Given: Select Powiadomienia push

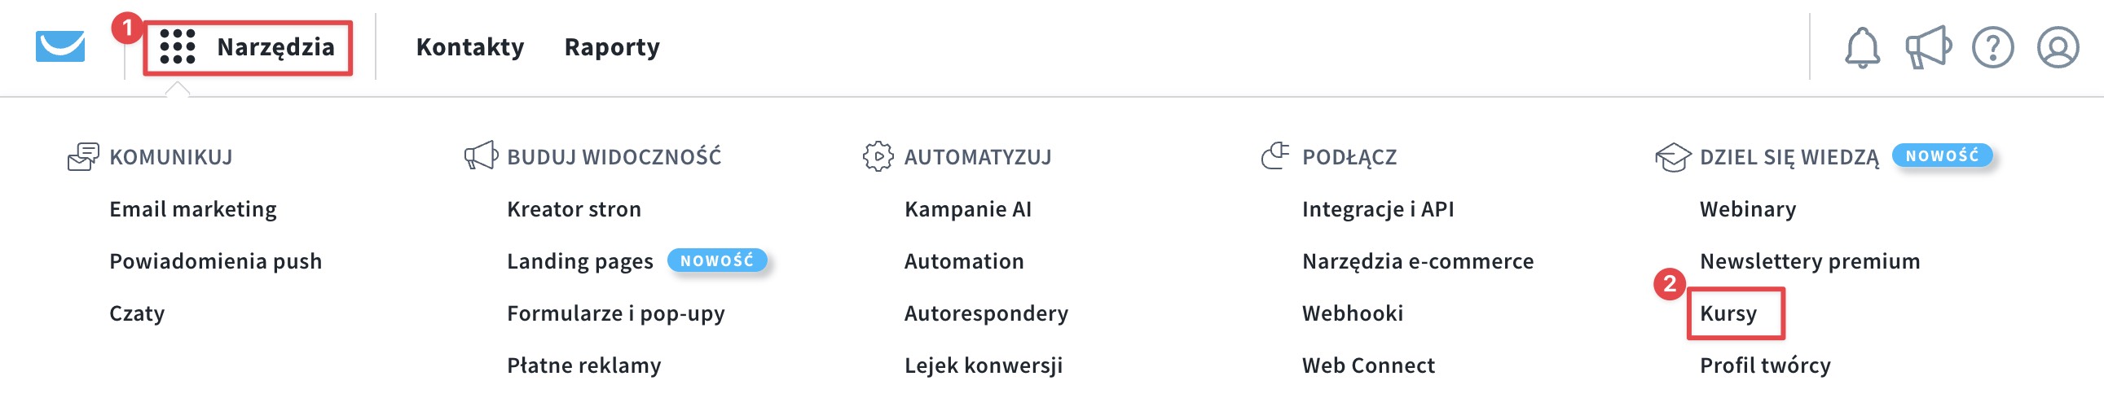Looking at the screenshot, I should (216, 262).
